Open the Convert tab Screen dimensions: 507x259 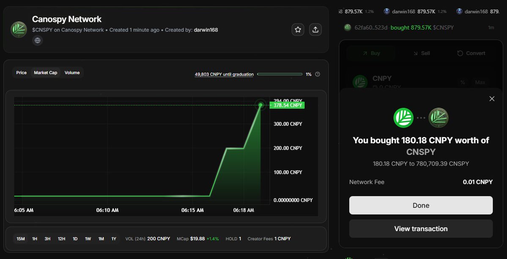pyautogui.click(x=471, y=53)
